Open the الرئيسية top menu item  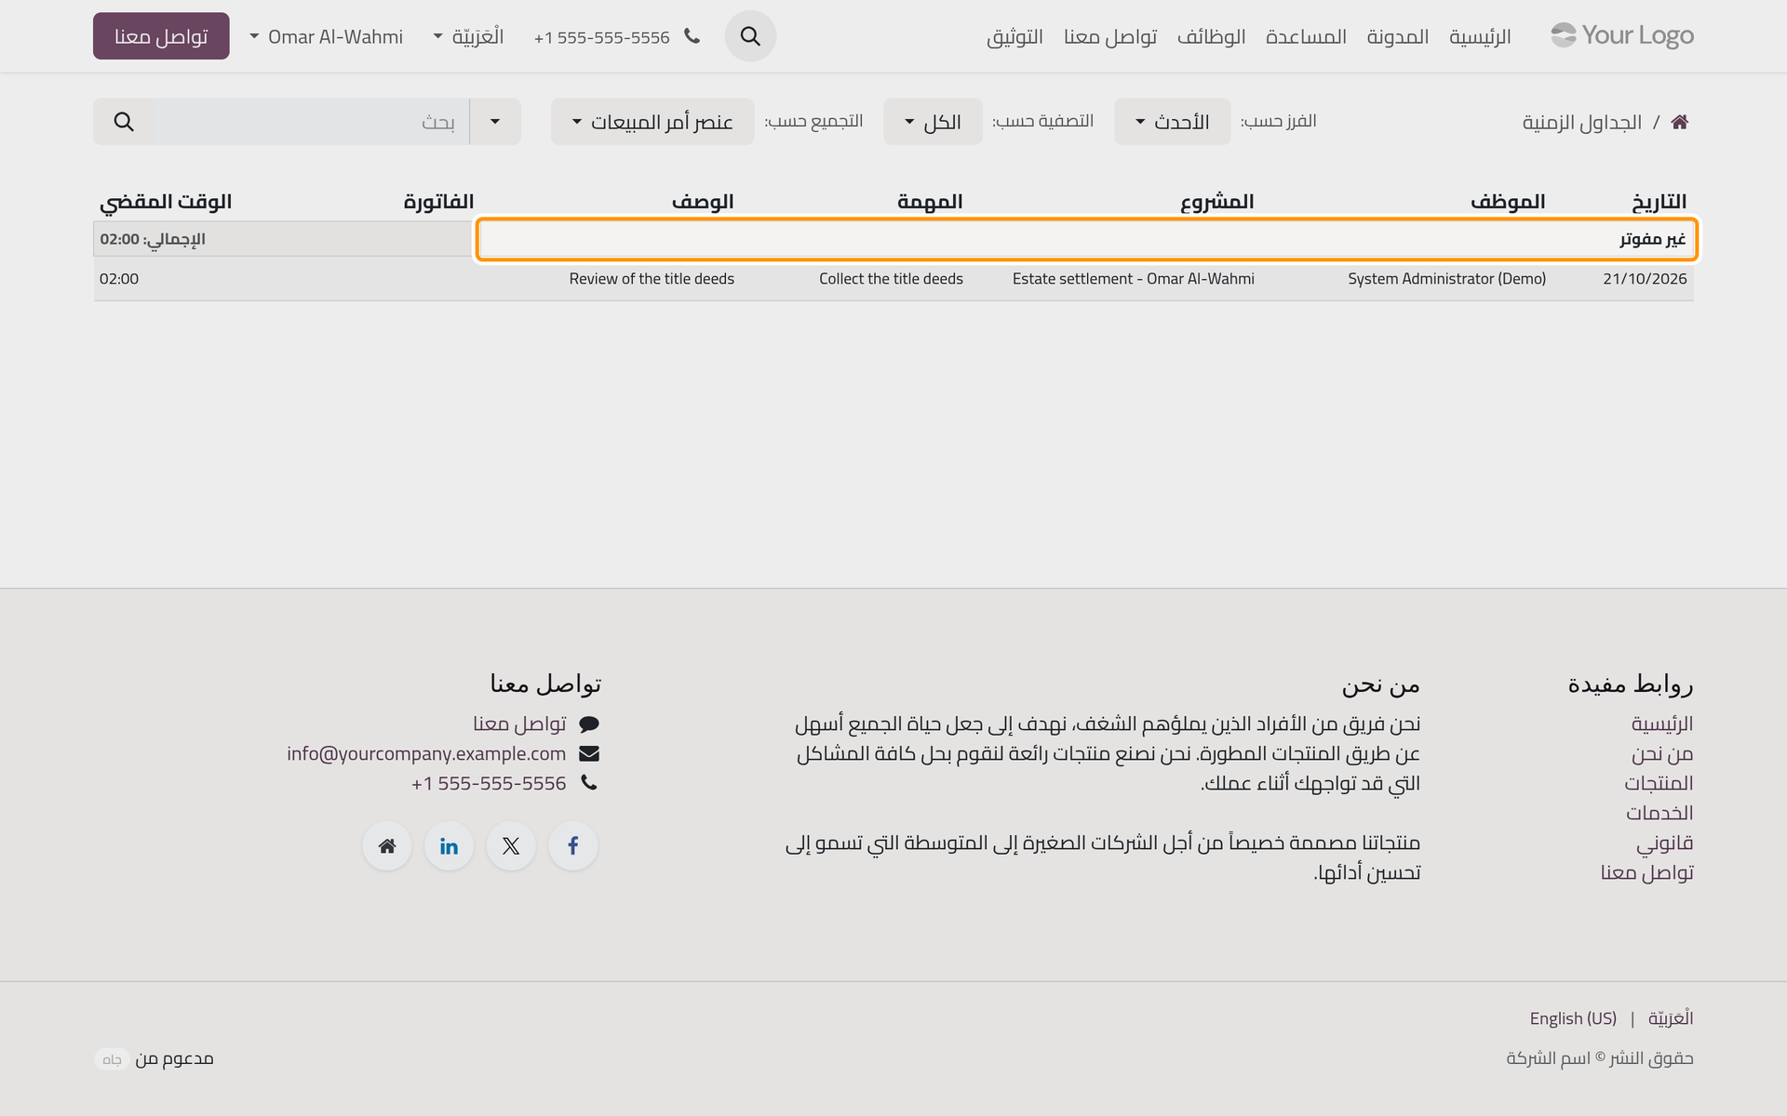coord(1480,36)
